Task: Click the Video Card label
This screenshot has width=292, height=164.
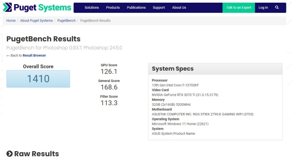Action: pos(160,90)
